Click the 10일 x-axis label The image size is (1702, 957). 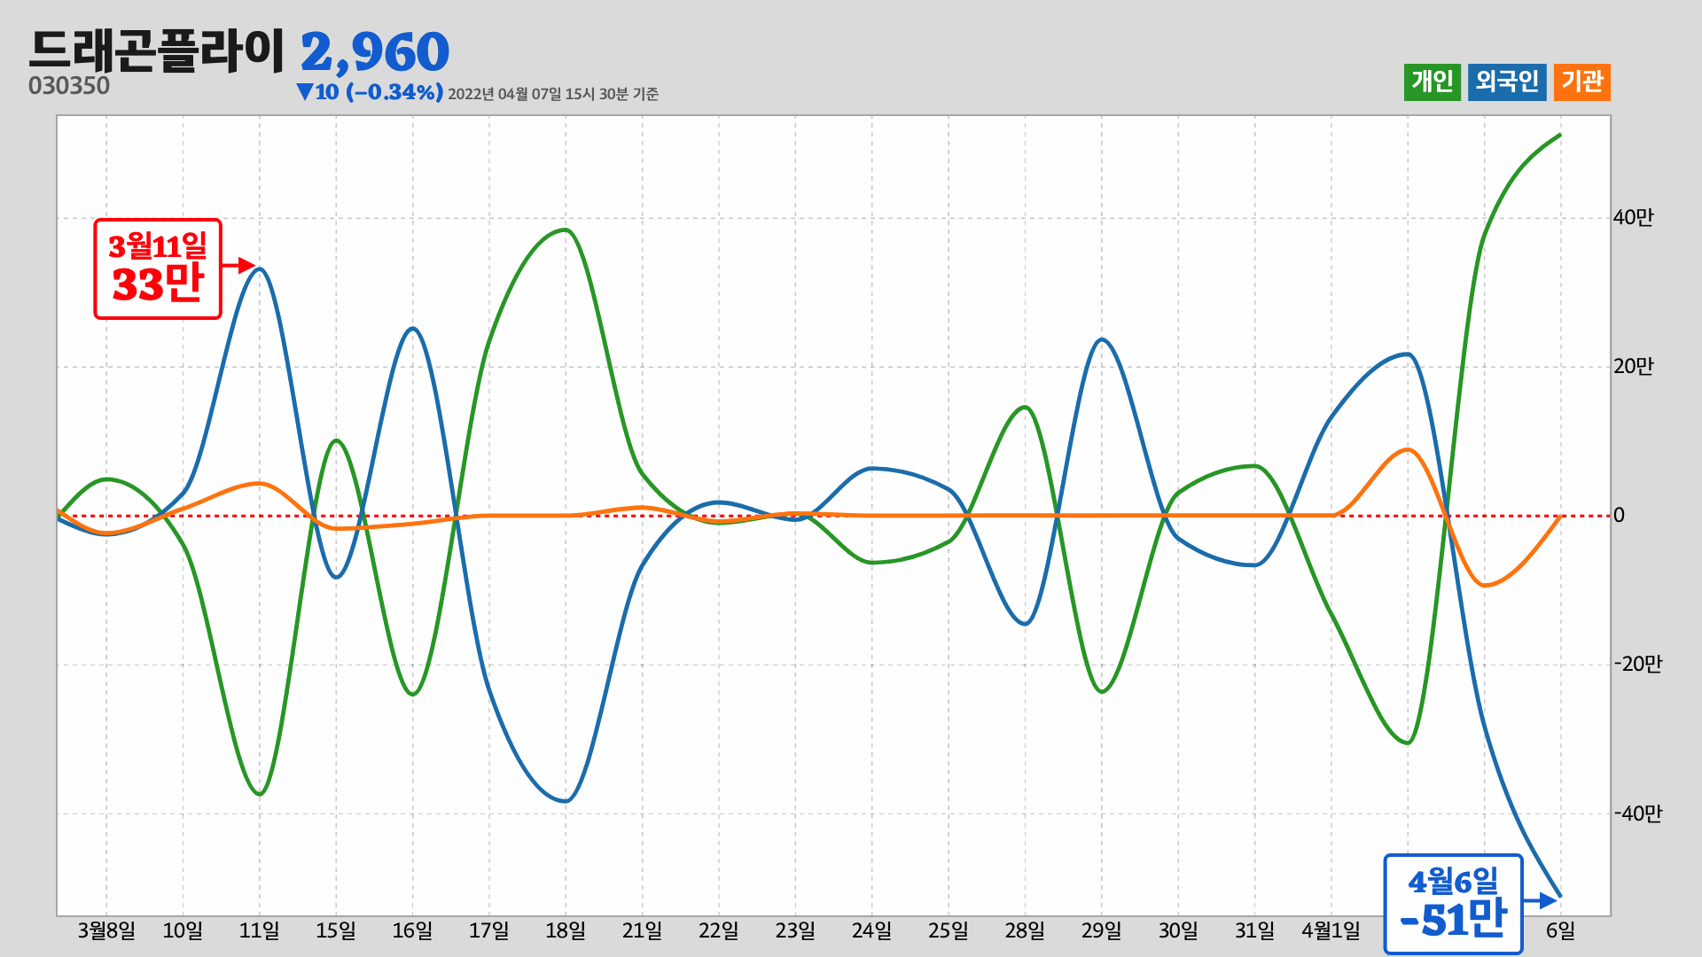click(x=183, y=930)
